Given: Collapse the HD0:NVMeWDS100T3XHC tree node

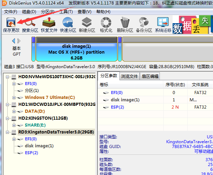Looking at the screenshot, I should (x=7, y=77).
